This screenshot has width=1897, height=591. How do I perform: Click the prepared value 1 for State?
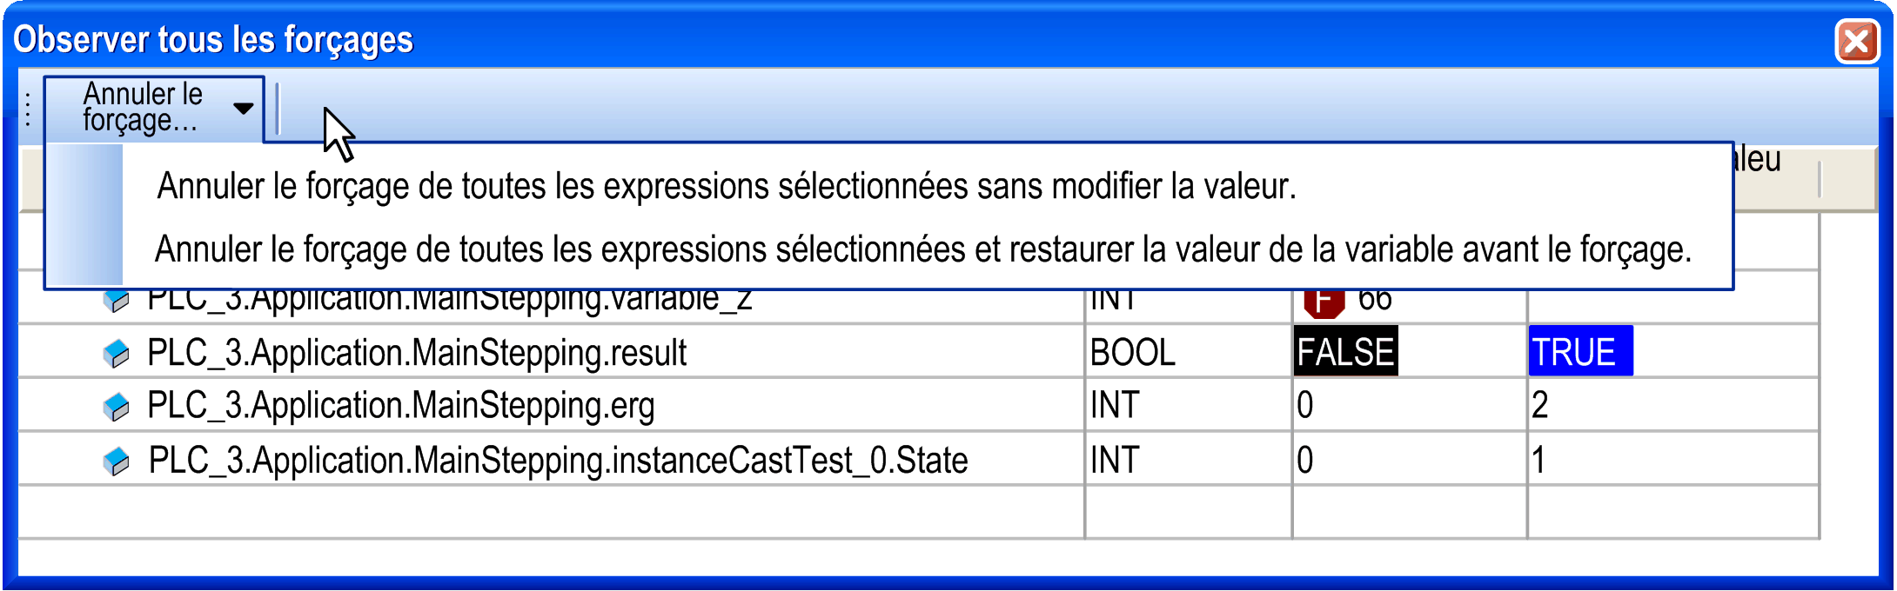pyautogui.click(x=1538, y=461)
